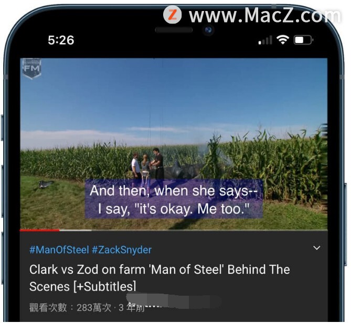The width and height of the screenshot is (351, 323).
Task: Click the caption line "it's okay. Me too."
Action: (x=193, y=209)
